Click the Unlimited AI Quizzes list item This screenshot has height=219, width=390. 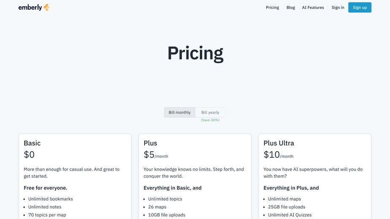290,215
